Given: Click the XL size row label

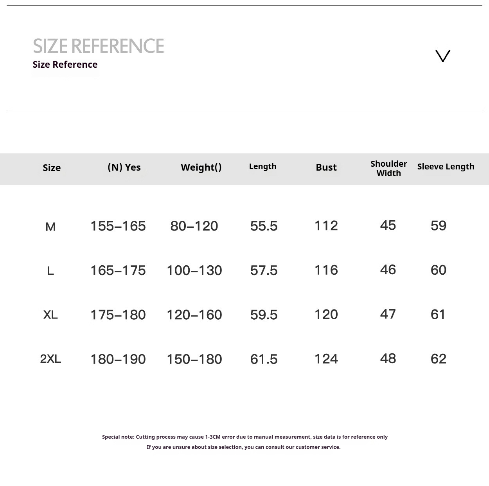Looking at the screenshot, I should [x=50, y=315].
